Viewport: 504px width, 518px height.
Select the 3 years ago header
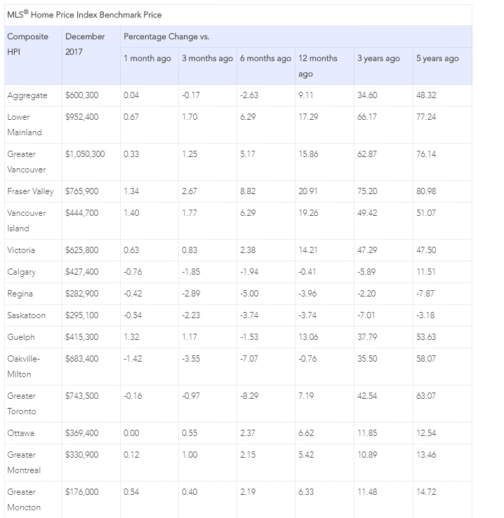coord(378,58)
